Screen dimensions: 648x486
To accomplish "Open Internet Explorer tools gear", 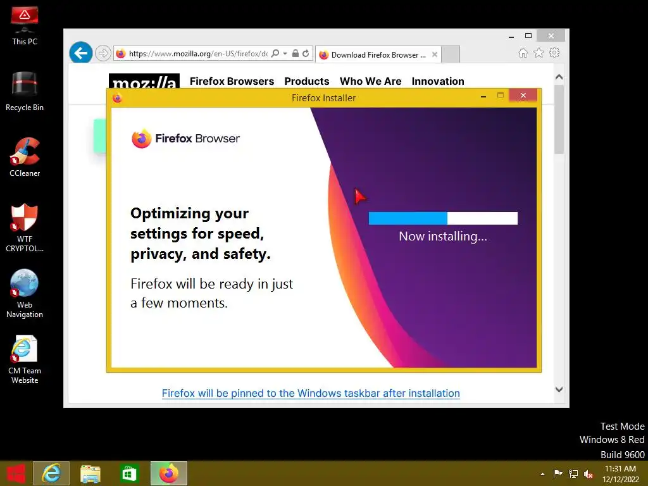I will (x=554, y=53).
